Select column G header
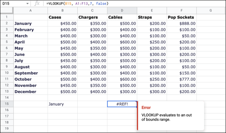The width and height of the screenshot is (226, 133). [211, 10]
